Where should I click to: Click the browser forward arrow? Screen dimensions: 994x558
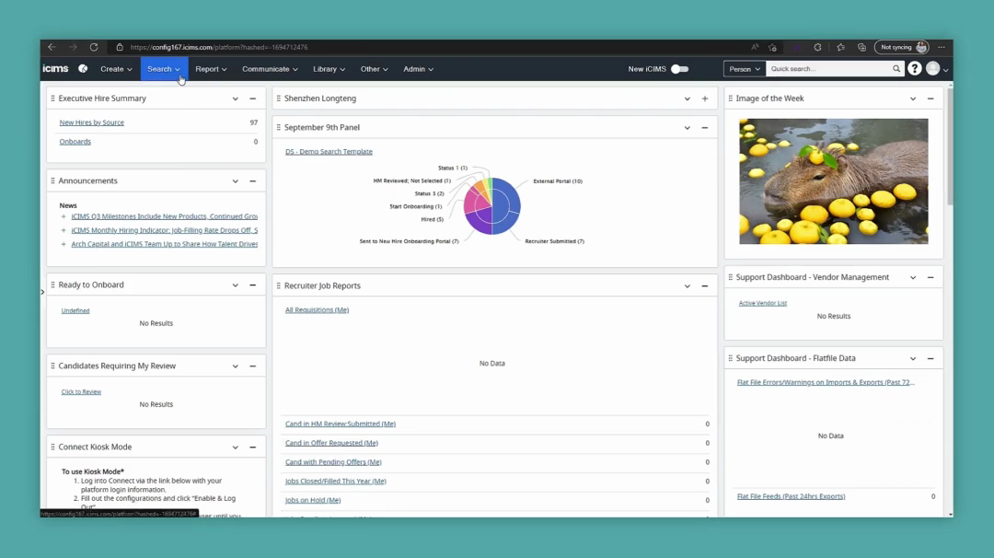tap(73, 47)
